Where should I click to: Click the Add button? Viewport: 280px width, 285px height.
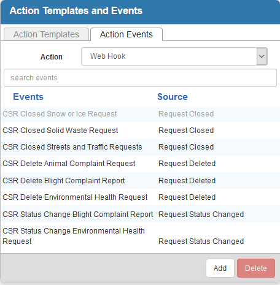[220, 268]
